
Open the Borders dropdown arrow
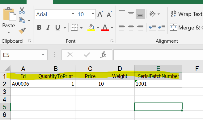[81, 28]
